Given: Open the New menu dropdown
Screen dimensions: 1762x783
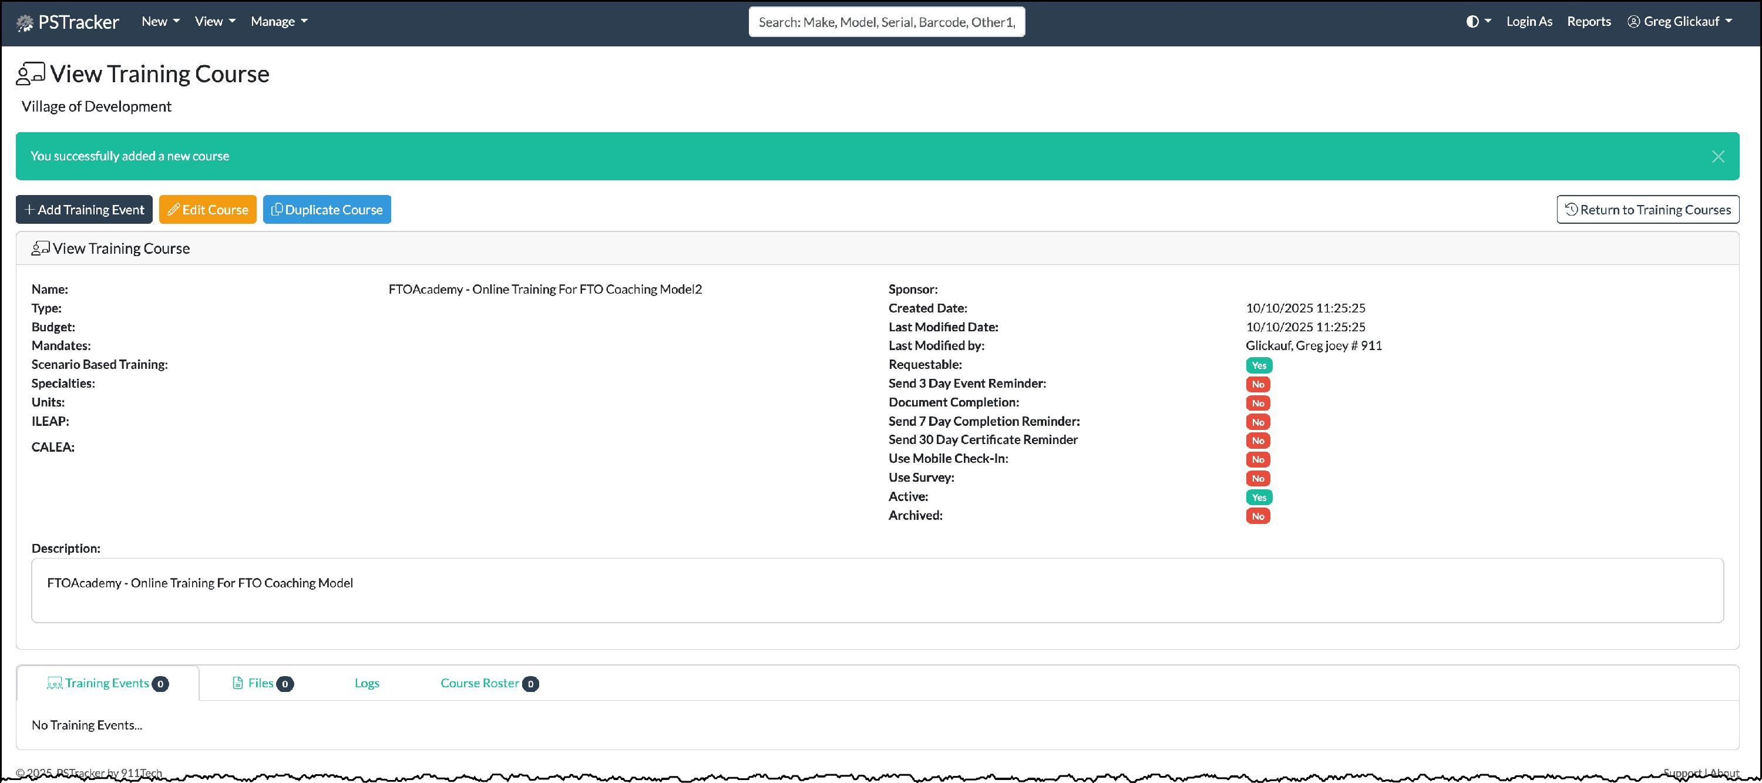Looking at the screenshot, I should coord(160,21).
